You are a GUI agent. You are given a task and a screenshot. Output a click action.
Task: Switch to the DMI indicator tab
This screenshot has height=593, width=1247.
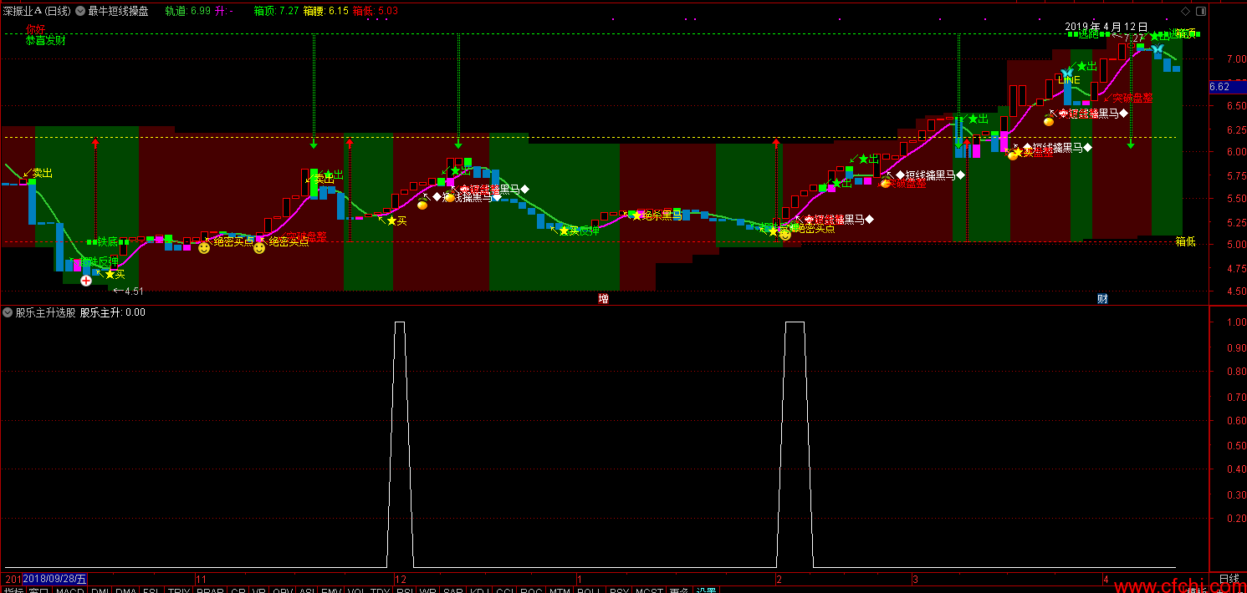[x=100, y=589]
